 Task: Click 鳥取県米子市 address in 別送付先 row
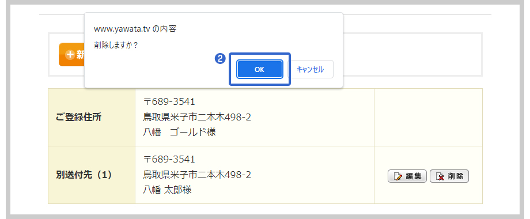pos(197,175)
